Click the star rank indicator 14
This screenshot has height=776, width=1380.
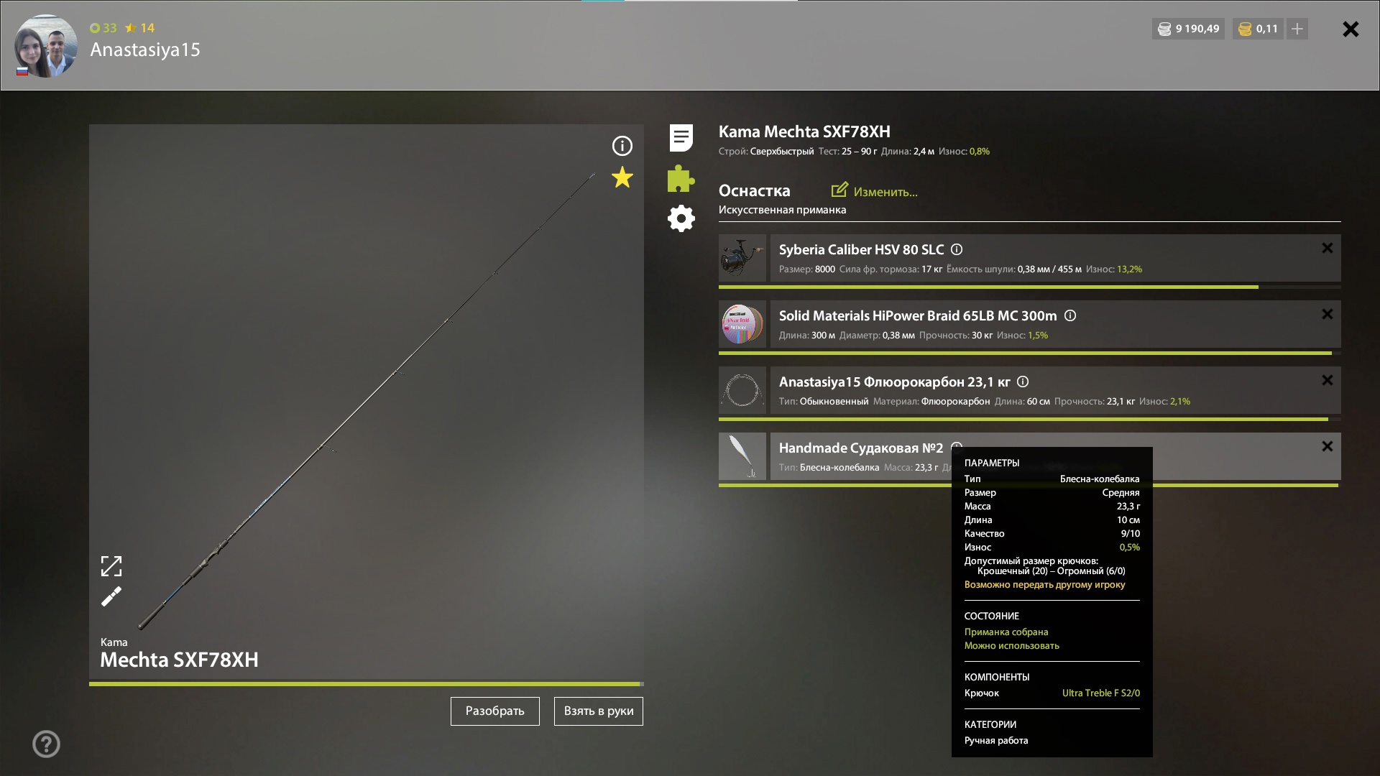(140, 28)
